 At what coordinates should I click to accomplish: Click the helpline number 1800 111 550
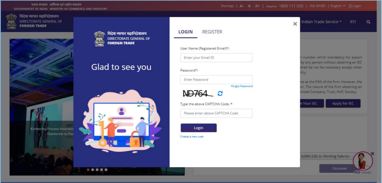tap(291, 6)
